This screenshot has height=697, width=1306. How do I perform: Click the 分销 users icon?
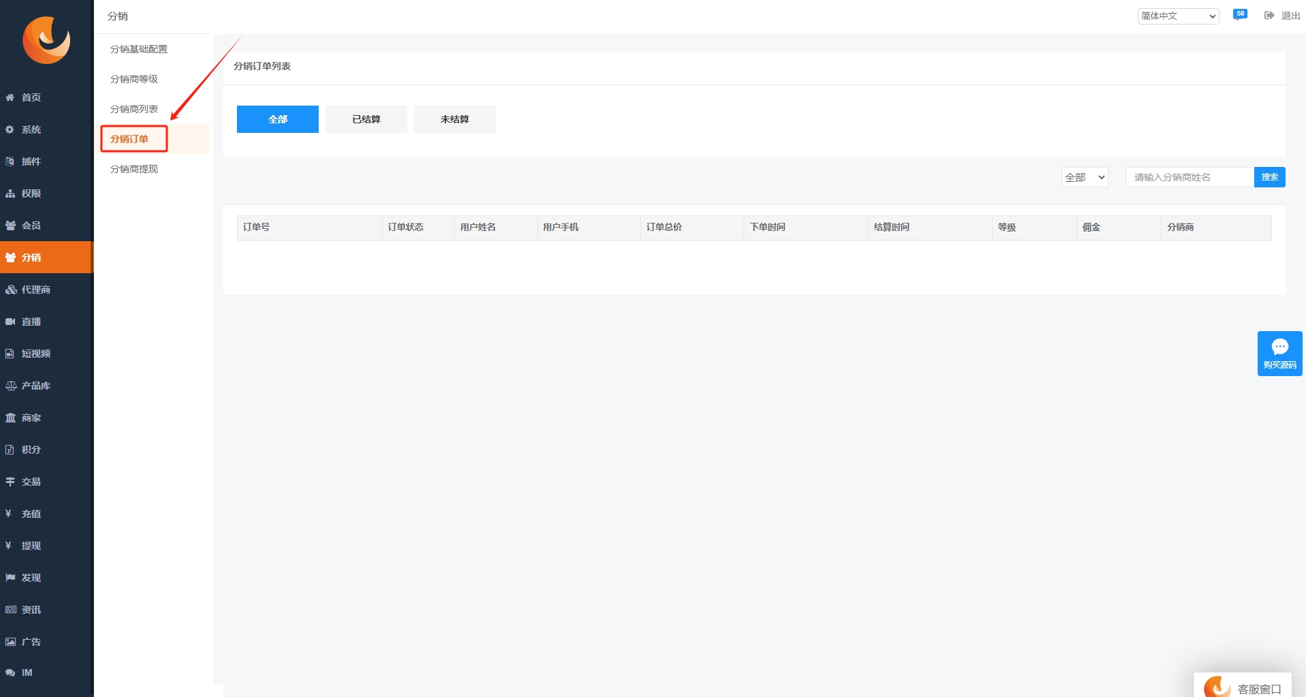click(x=10, y=258)
